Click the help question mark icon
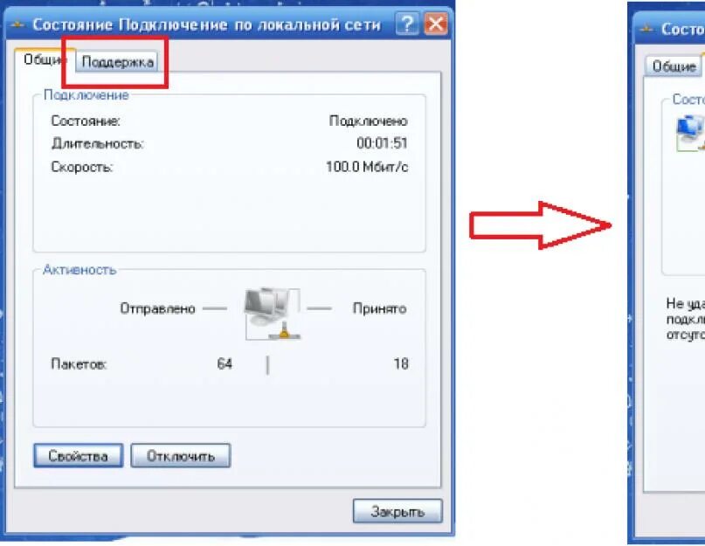The image size is (705, 546). (x=407, y=24)
